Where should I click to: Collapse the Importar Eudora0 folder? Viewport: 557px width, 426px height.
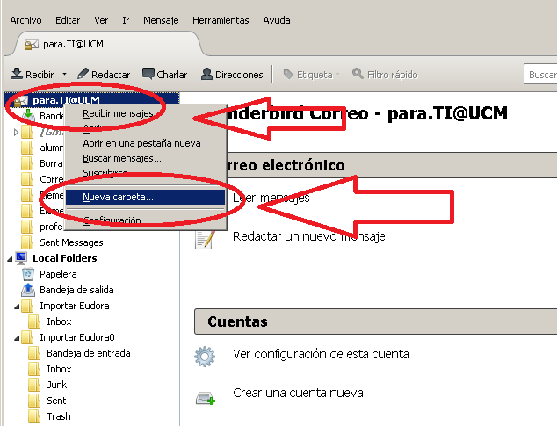[17, 338]
